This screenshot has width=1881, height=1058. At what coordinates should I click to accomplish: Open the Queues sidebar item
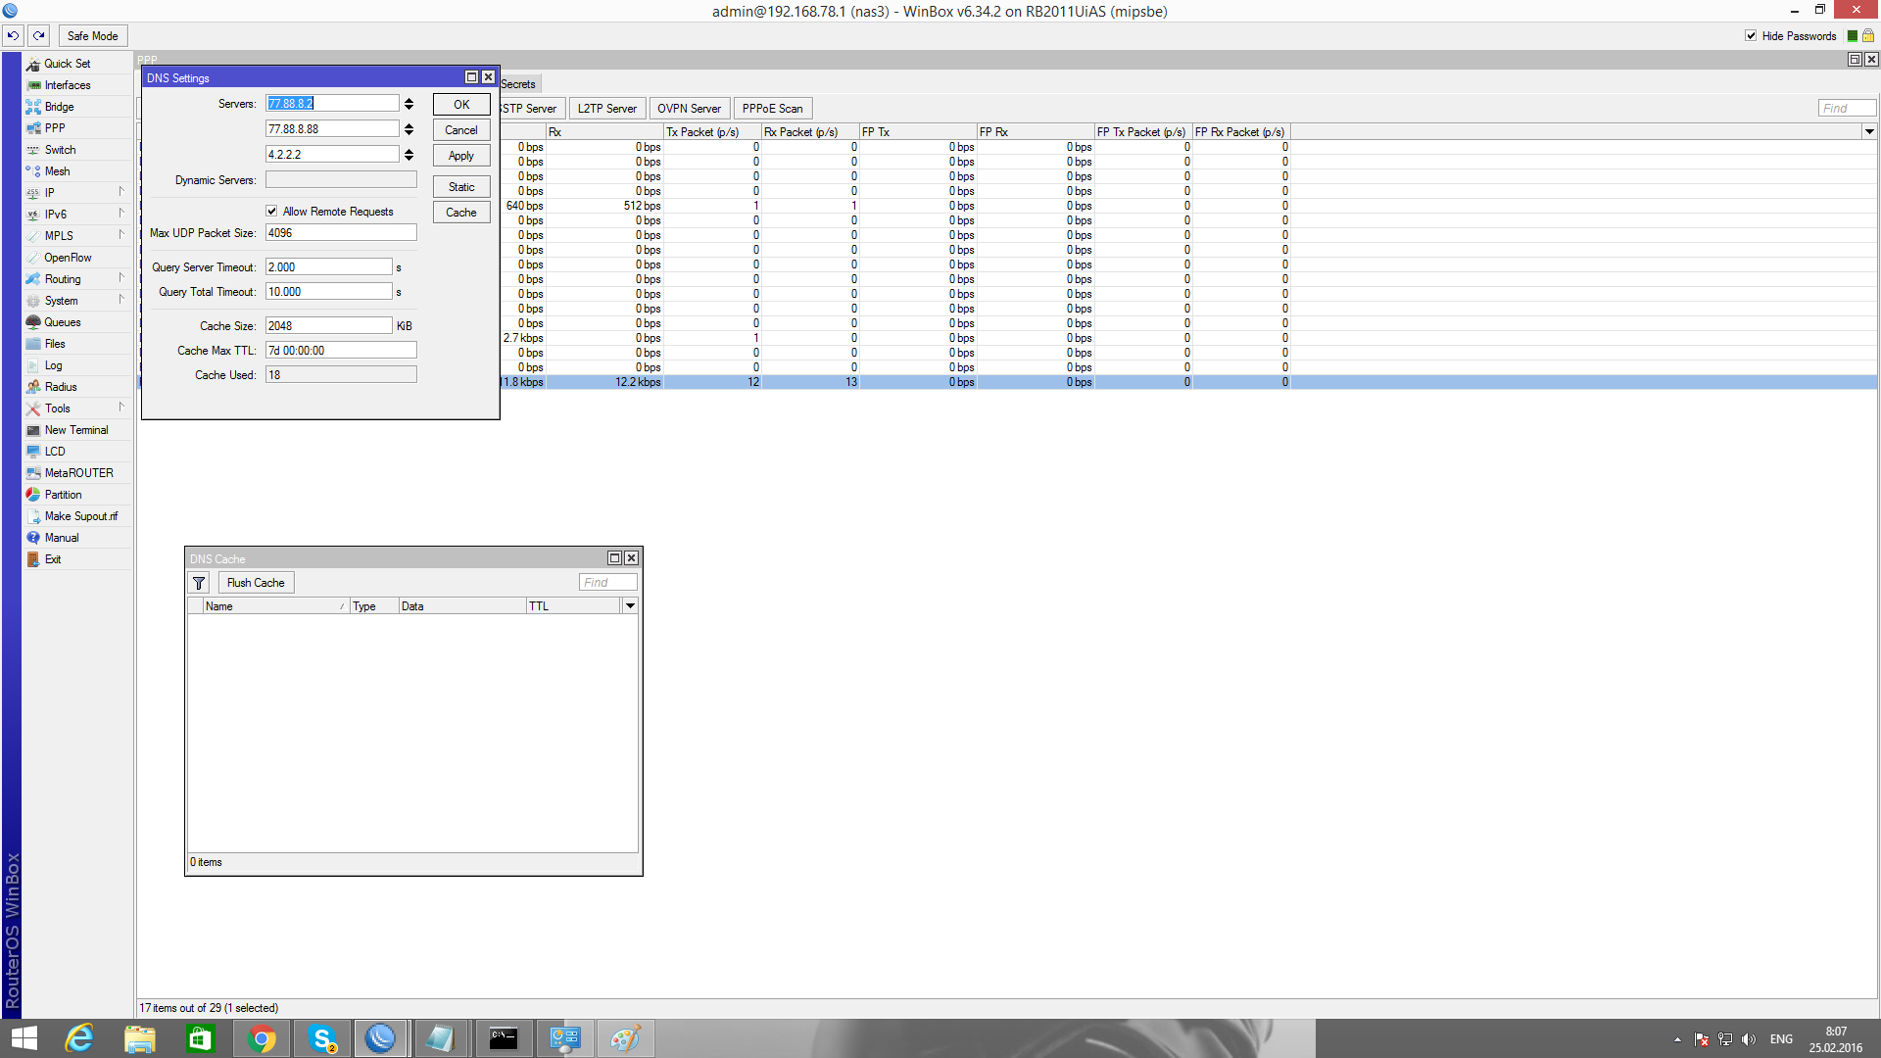click(63, 322)
